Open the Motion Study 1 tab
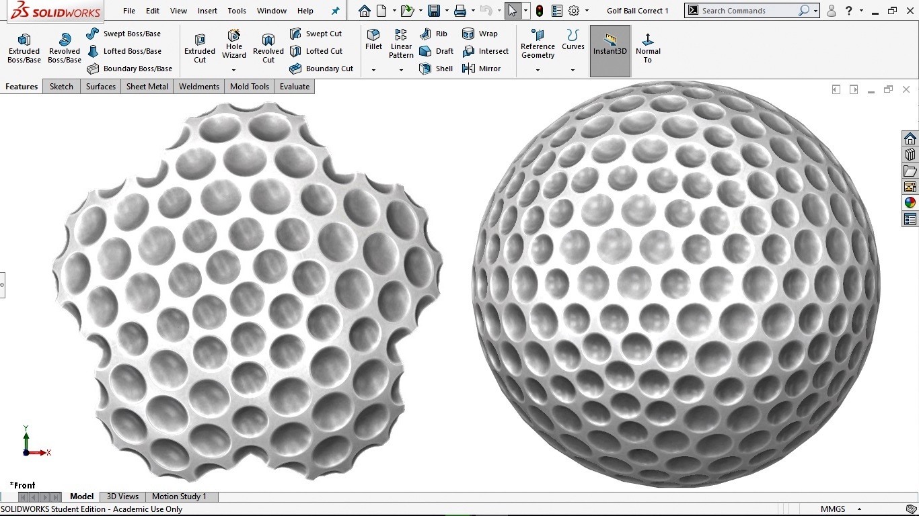This screenshot has height=516, width=919. click(x=179, y=497)
